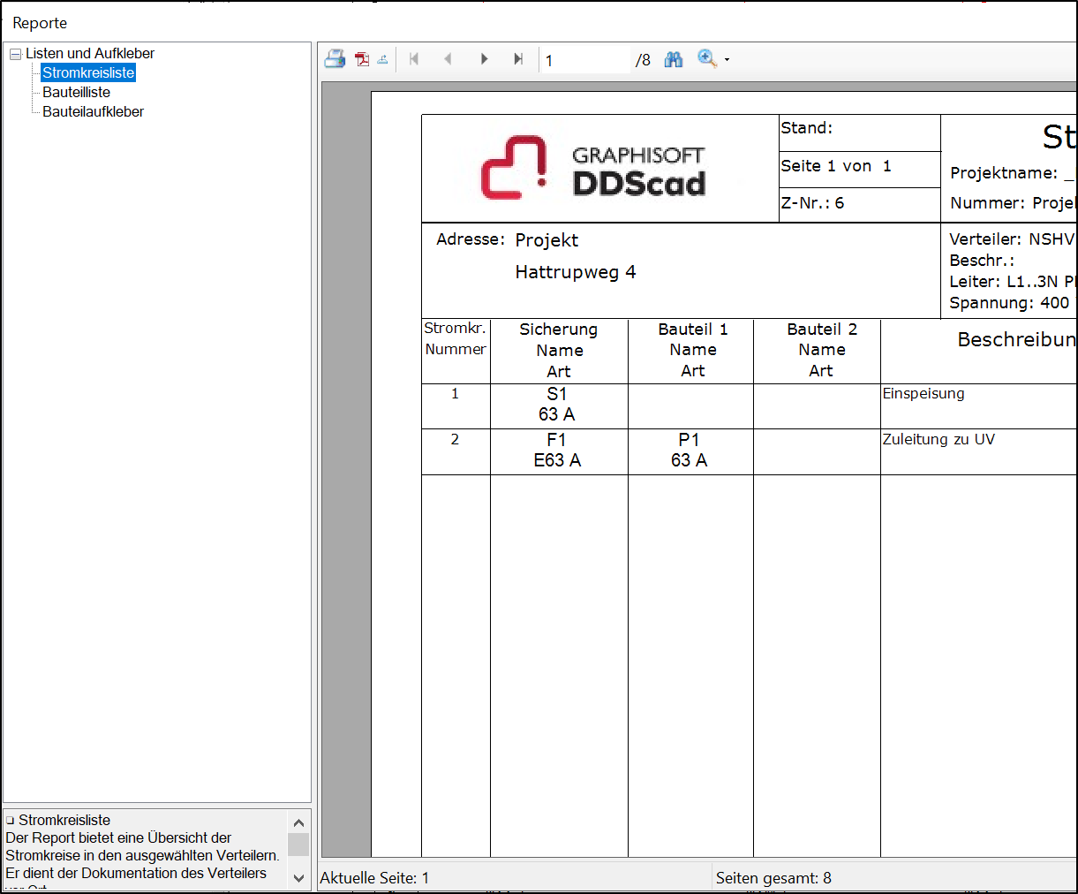This screenshot has height=894, width=1078.
Task: Click the 'Spannung: 400' text
Action: coord(1009,303)
